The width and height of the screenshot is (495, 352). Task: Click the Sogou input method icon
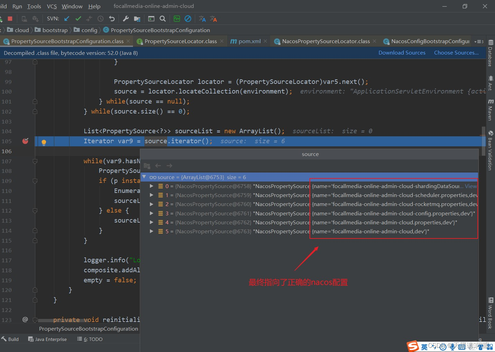(413, 346)
